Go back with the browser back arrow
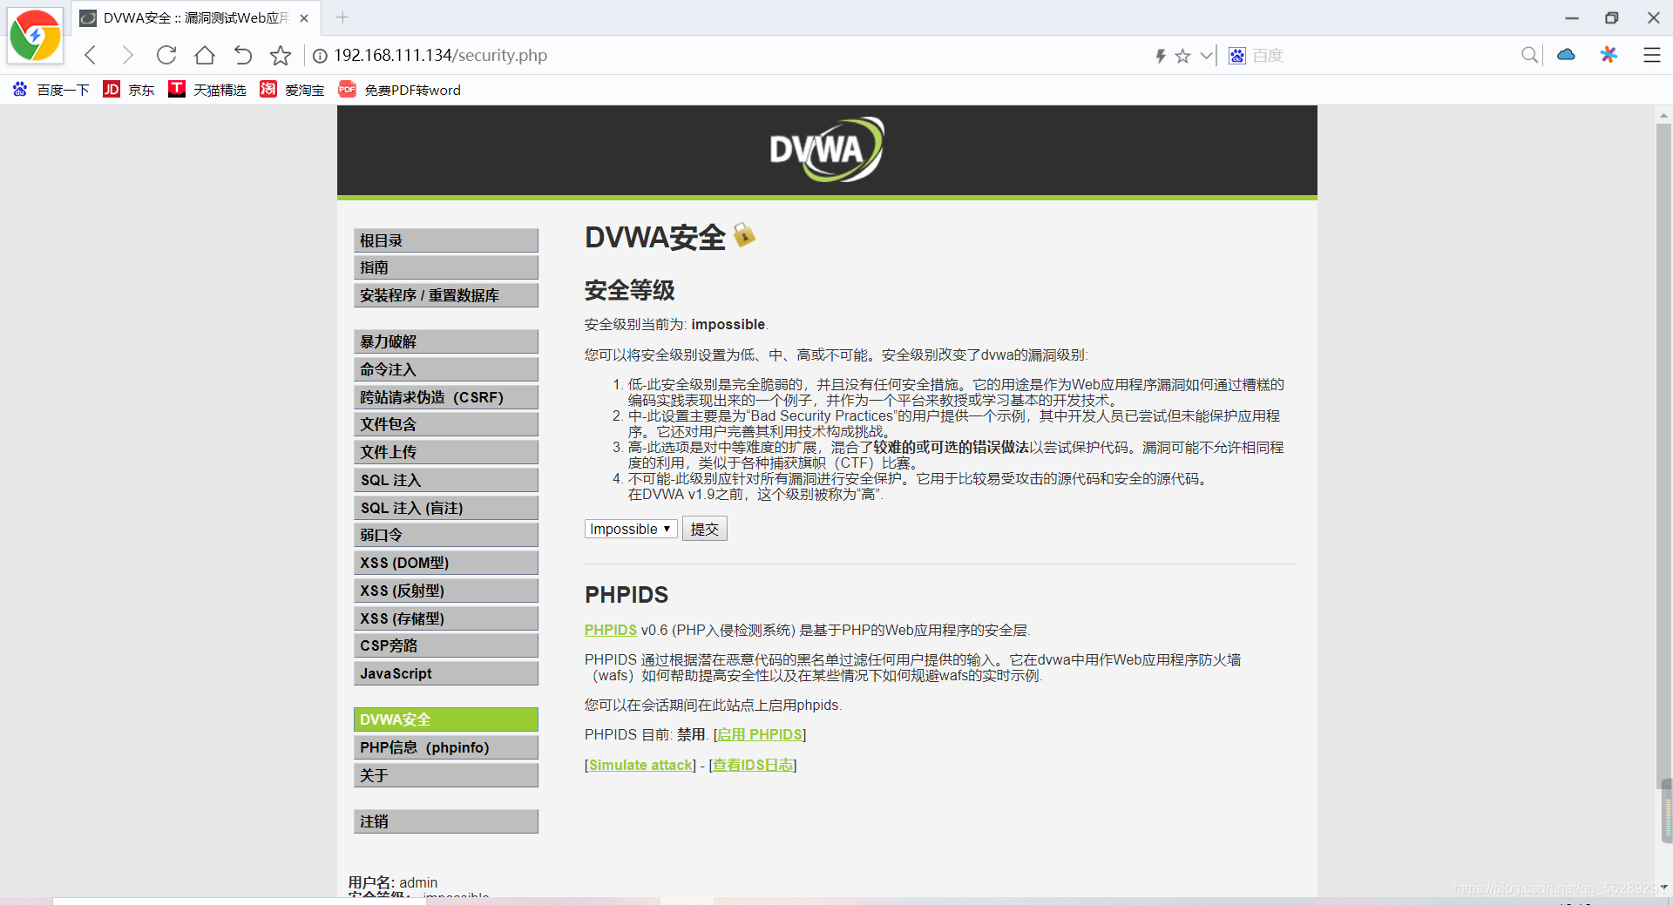Screen dimensions: 1673x905 click(x=90, y=56)
